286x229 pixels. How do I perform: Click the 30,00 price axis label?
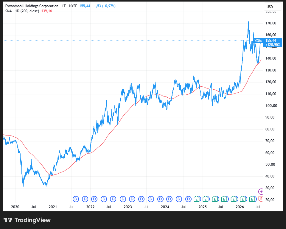click(270, 188)
